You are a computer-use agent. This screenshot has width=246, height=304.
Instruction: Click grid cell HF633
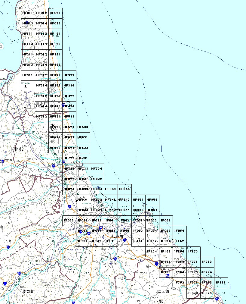click(83, 148)
